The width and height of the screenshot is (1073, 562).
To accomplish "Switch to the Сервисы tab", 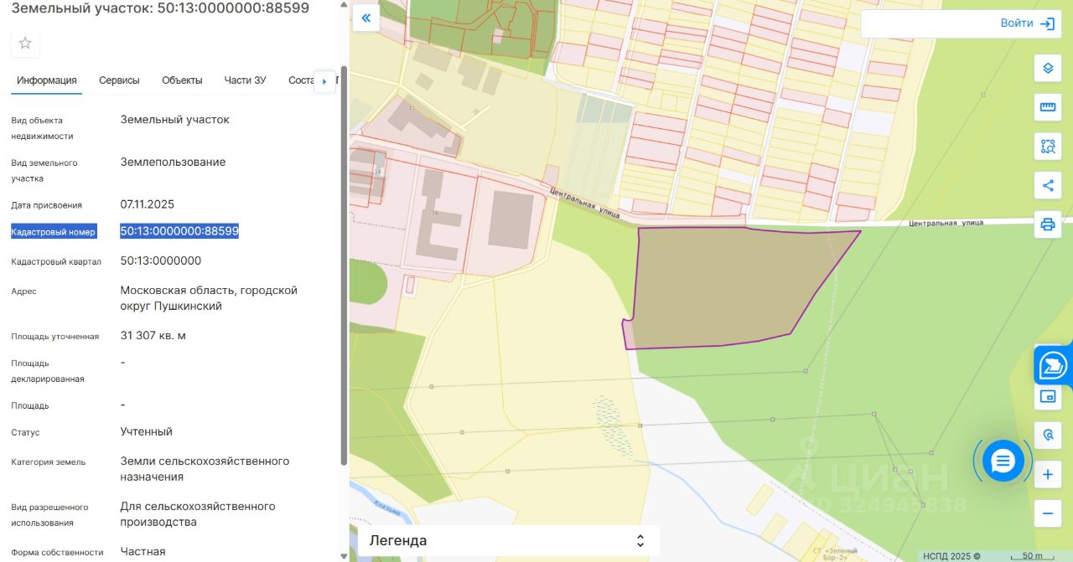I will [x=119, y=80].
